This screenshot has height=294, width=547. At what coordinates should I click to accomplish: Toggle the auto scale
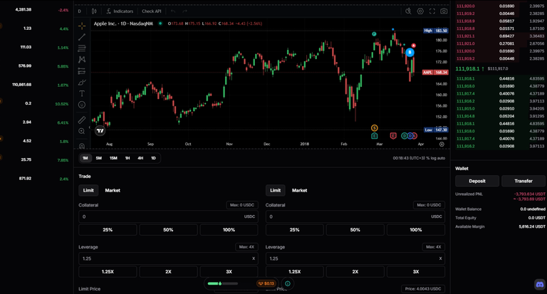(x=442, y=158)
